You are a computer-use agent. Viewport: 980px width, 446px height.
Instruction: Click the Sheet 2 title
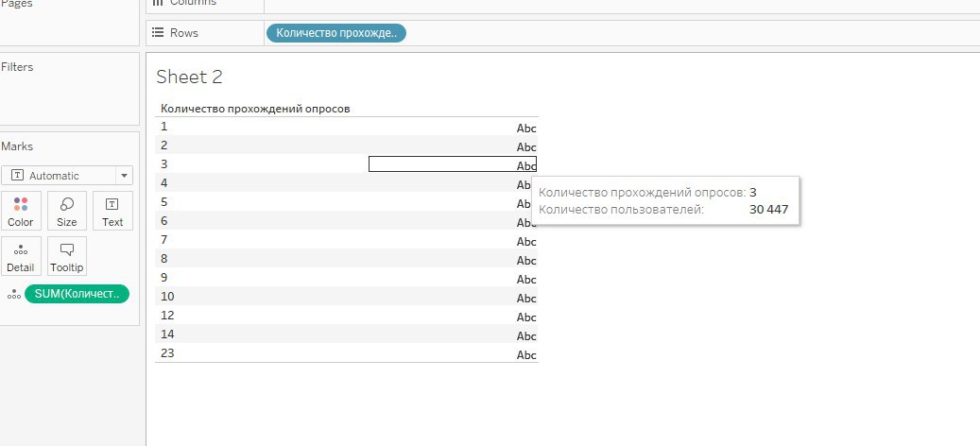(x=189, y=77)
